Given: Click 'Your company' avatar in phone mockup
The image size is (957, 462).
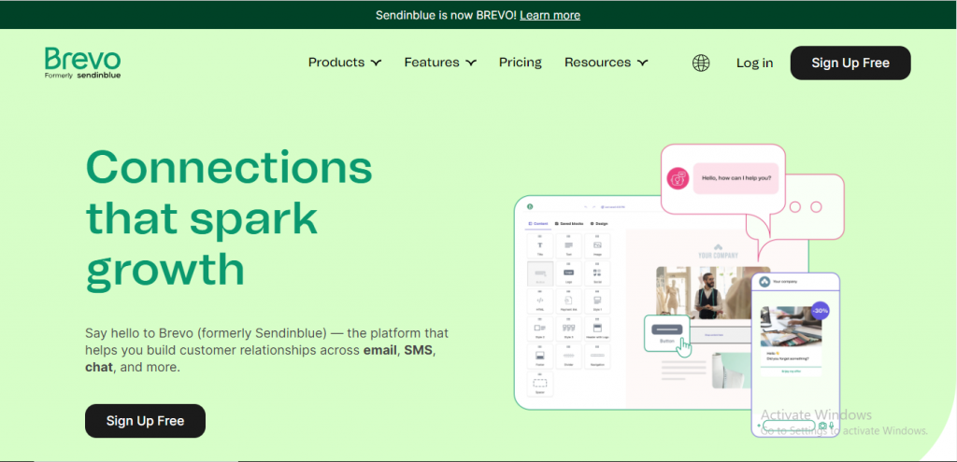Looking at the screenshot, I should 764,282.
